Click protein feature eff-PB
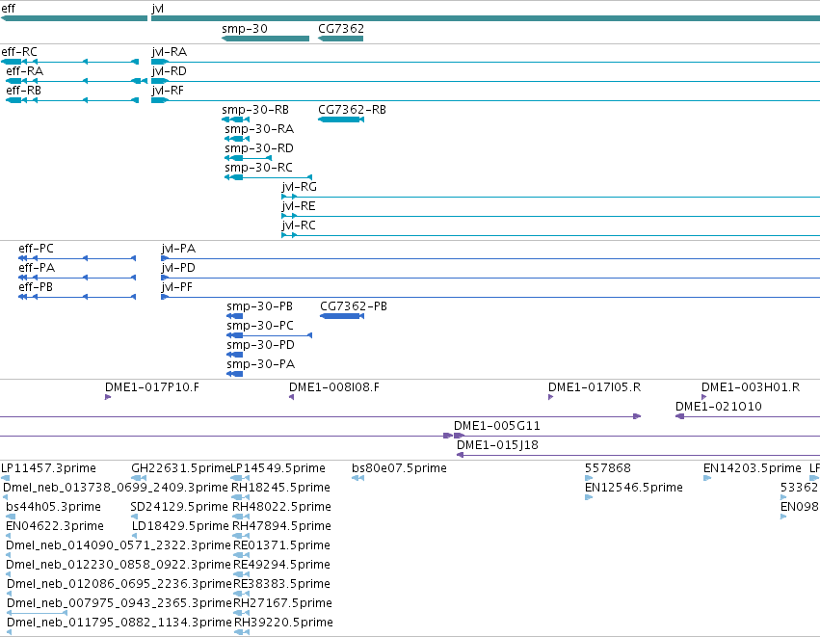This screenshot has height=637, width=820. click(77, 297)
